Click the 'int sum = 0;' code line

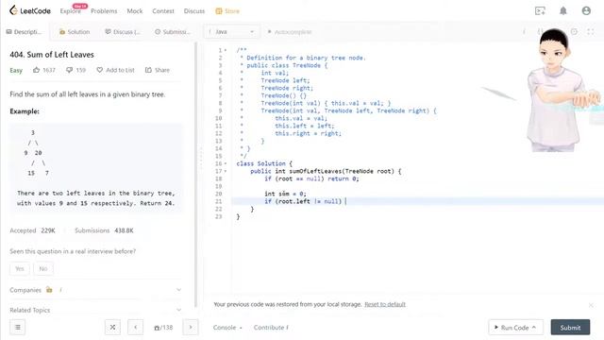click(285, 194)
